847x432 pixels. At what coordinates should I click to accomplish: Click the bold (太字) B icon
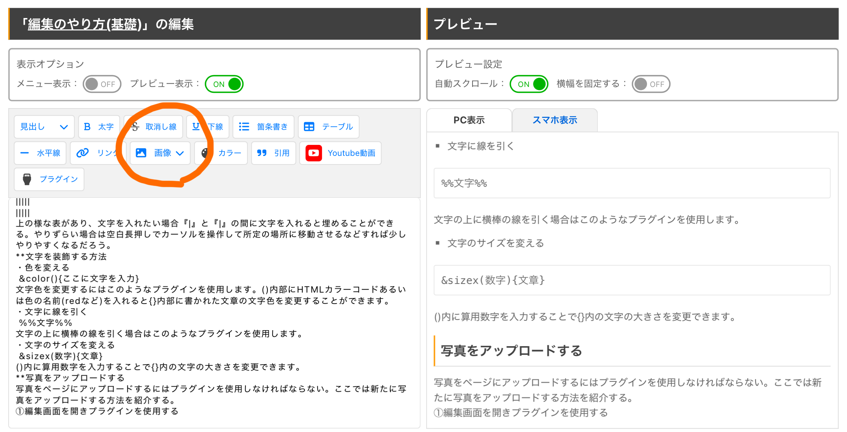[x=87, y=127]
